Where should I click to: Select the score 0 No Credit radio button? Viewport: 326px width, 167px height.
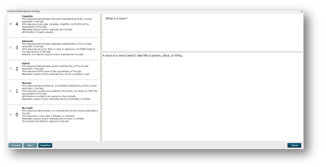[10, 115]
